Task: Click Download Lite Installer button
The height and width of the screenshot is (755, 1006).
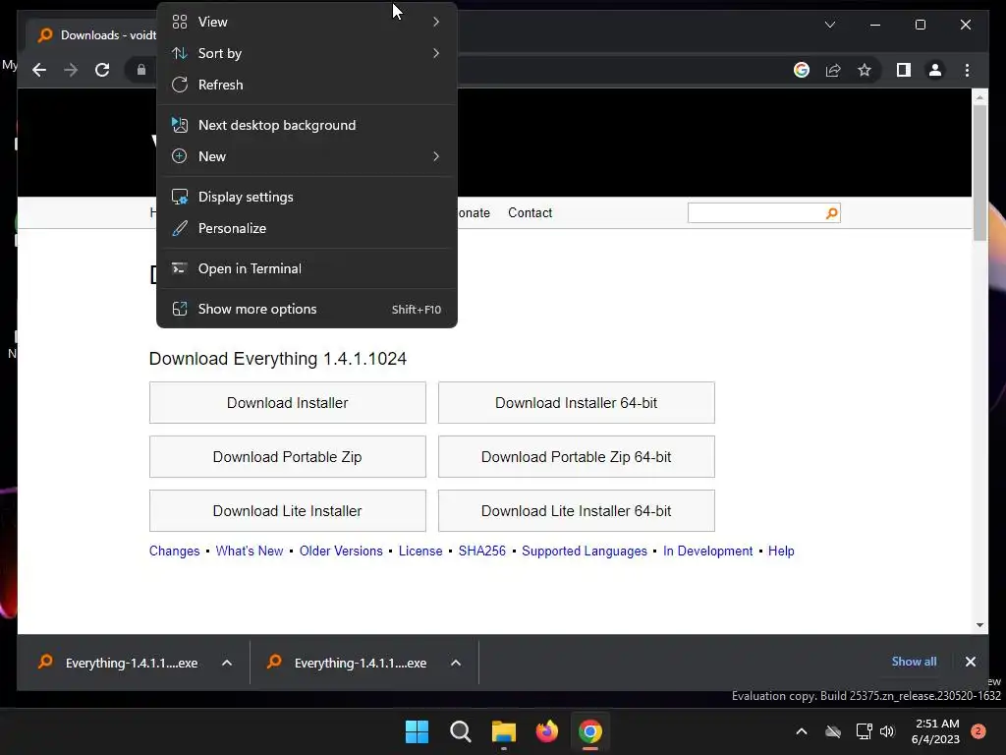Action: (x=288, y=510)
